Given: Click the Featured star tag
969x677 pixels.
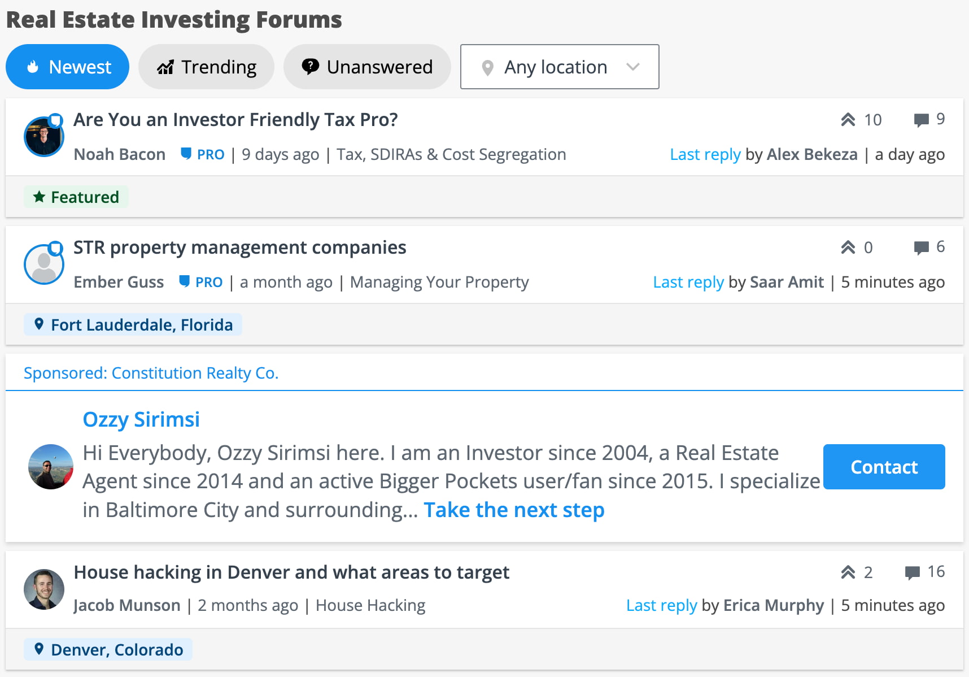Looking at the screenshot, I should click(x=76, y=197).
